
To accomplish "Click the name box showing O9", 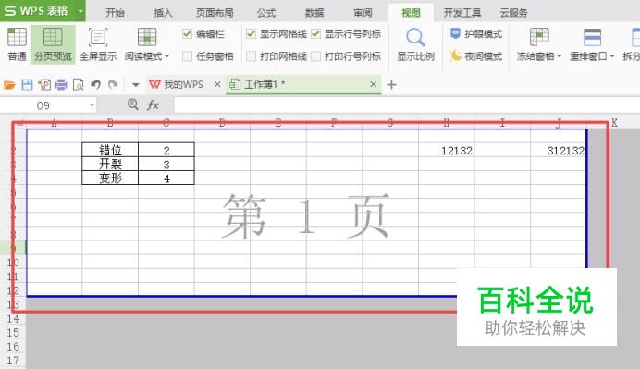I will pyautogui.click(x=43, y=105).
